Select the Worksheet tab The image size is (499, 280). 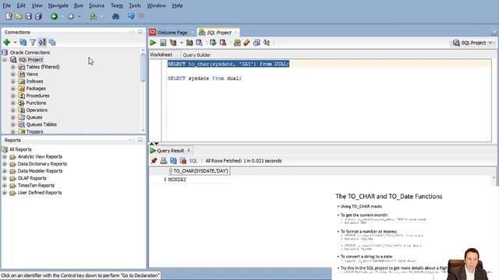click(x=161, y=54)
